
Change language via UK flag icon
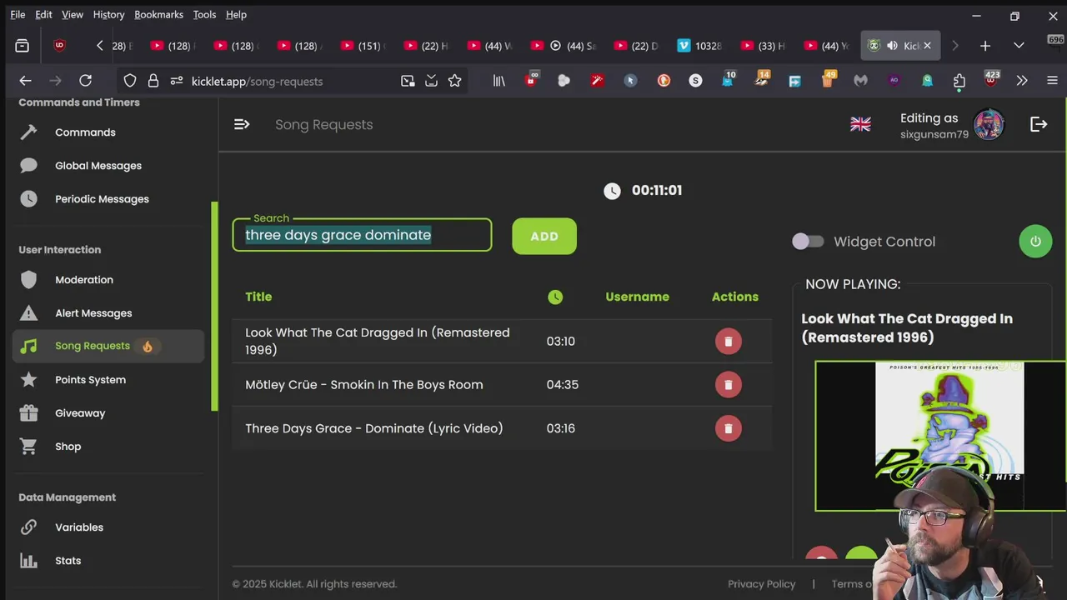coord(860,124)
